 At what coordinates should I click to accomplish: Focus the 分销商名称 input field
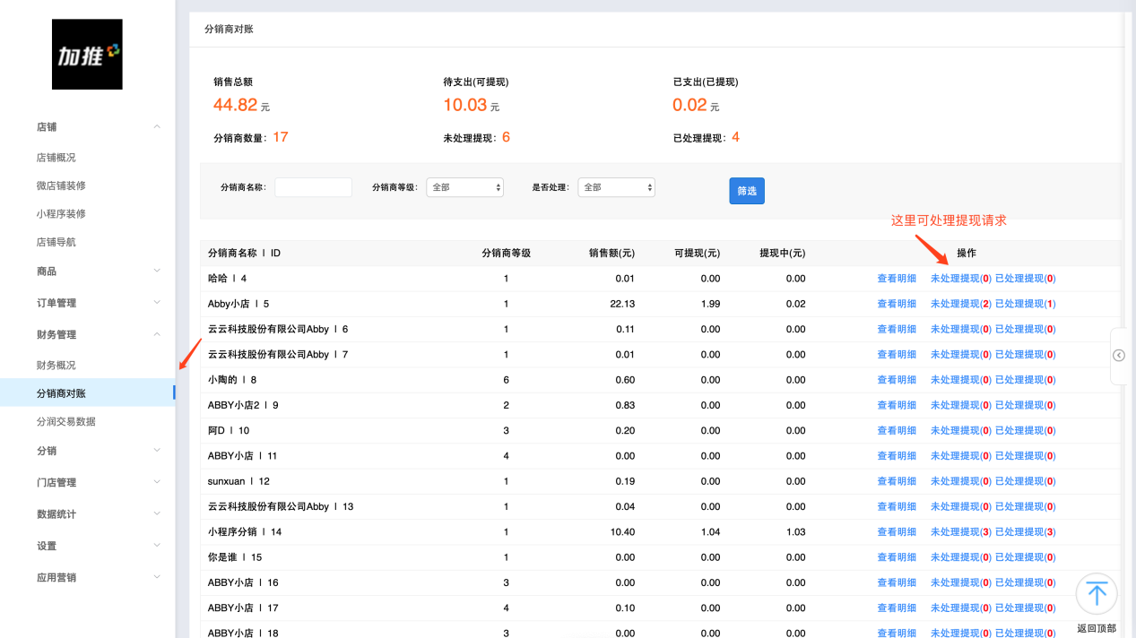[313, 187]
